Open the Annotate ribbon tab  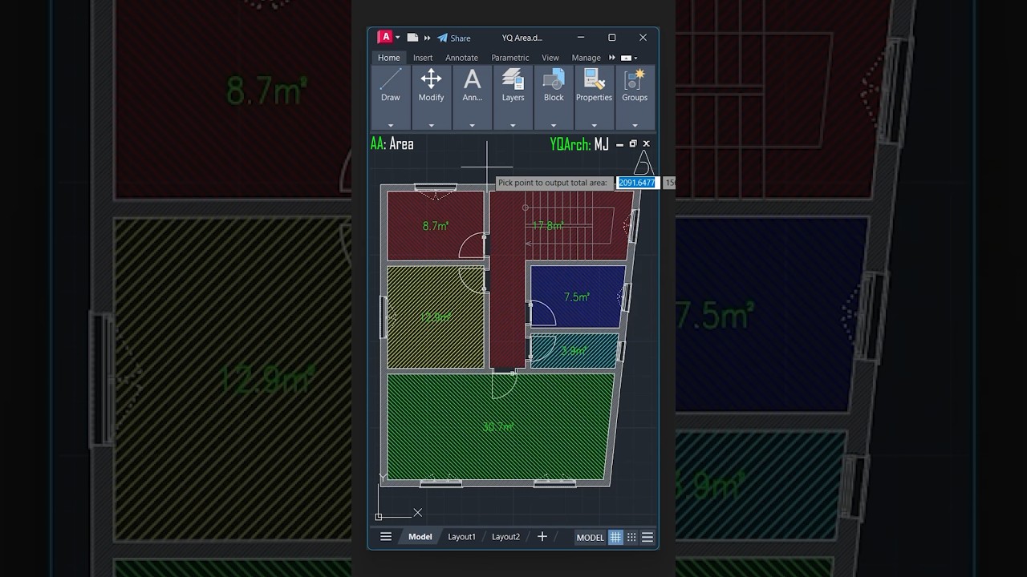click(x=461, y=58)
